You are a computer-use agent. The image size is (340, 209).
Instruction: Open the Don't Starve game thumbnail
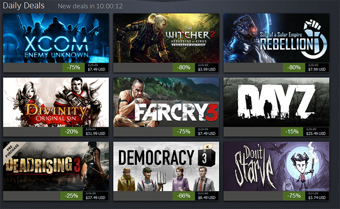pyautogui.click(x=276, y=167)
